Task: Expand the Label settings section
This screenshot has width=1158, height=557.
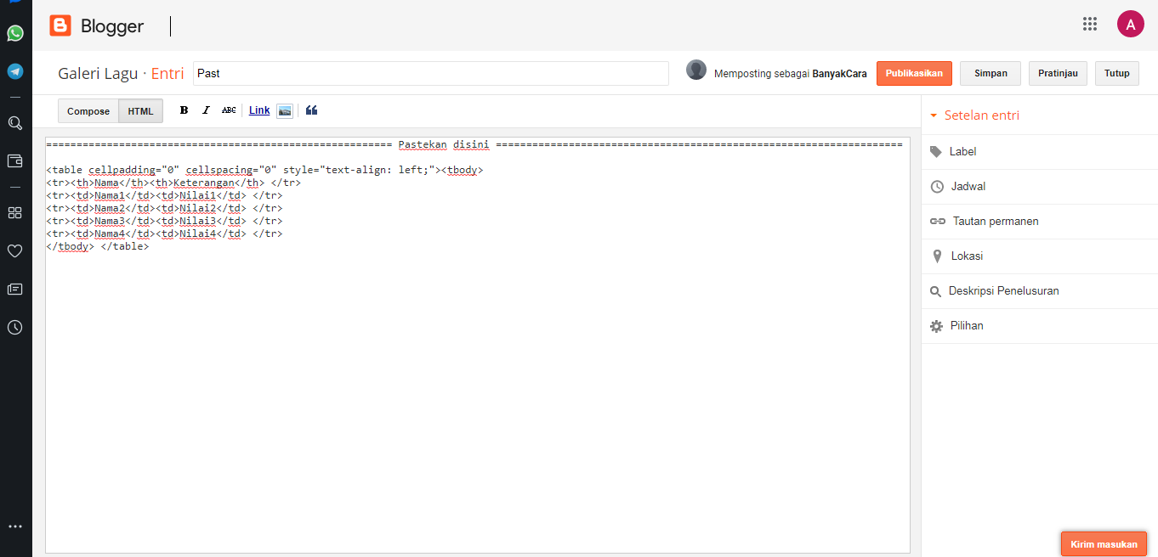Action: [x=1039, y=151]
